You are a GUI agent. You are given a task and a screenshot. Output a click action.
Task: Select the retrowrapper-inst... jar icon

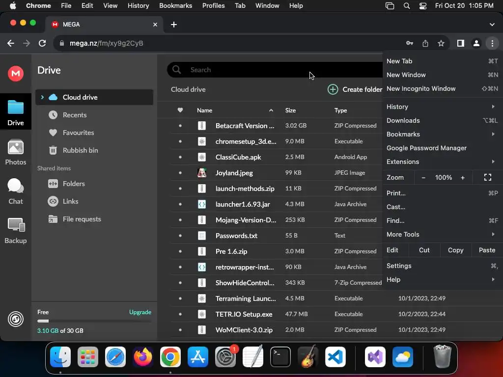click(x=202, y=267)
